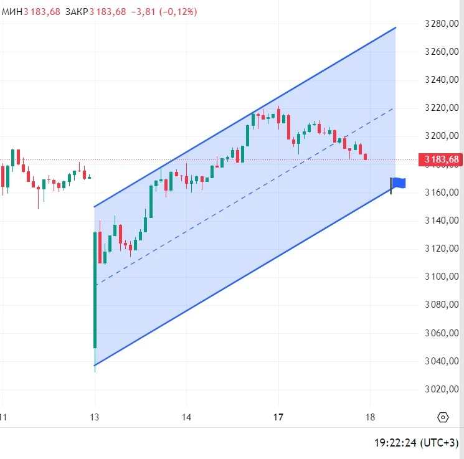This screenshot has width=464, height=459.
Task: Click the МИН low value 3 183,68
Action: (42, 12)
